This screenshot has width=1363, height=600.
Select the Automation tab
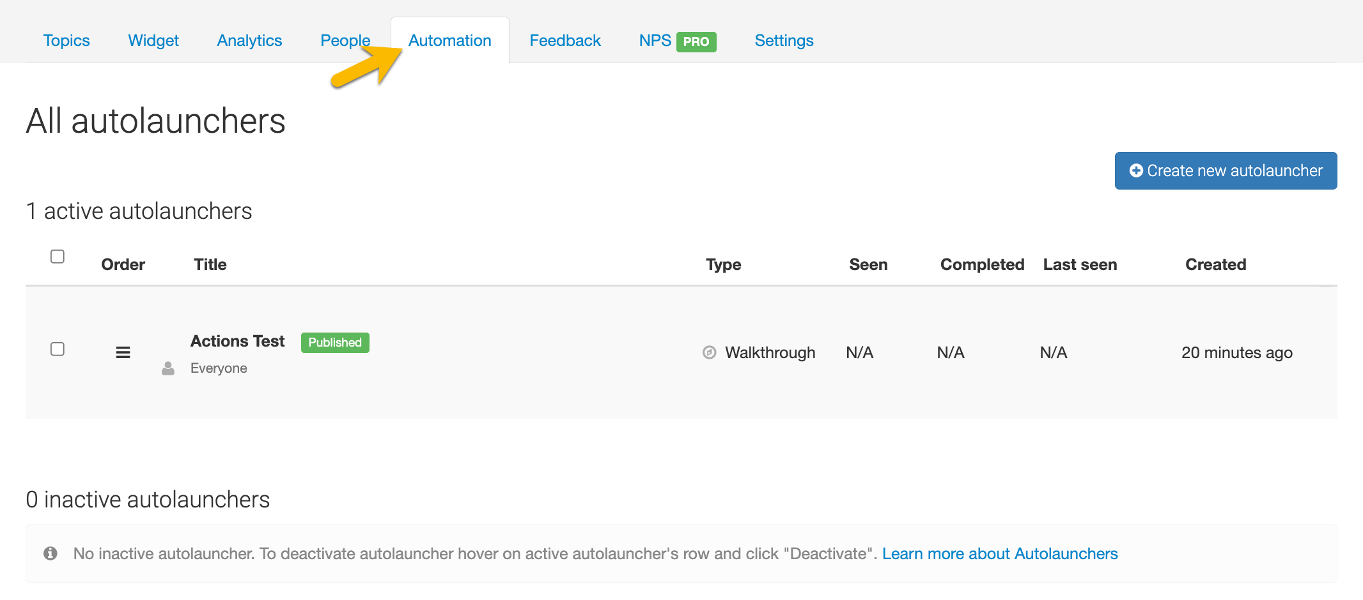click(449, 41)
